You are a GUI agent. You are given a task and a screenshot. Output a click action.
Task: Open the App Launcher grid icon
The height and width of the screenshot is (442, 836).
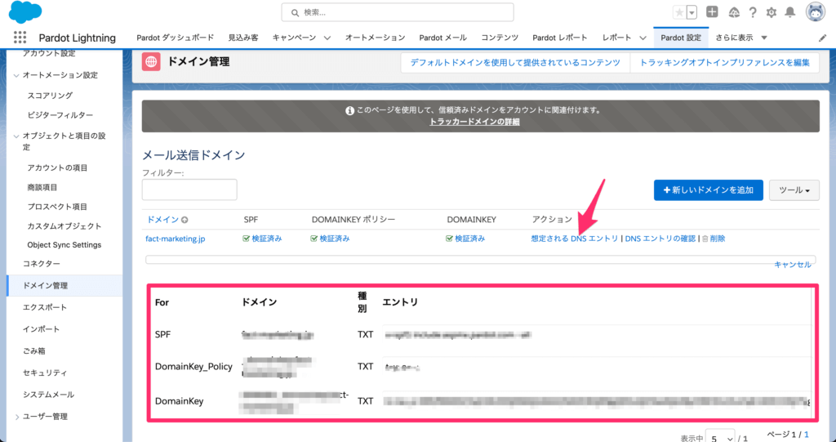[x=20, y=37]
